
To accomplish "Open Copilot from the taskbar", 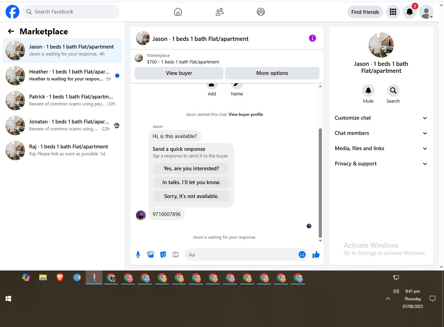I will click(x=26, y=277).
